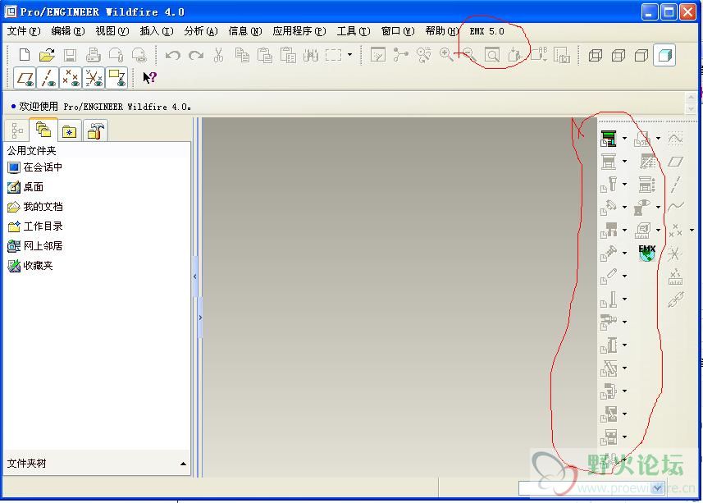
Task: Select the Wireframe display icon
Action: pyautogui.click(x=595, y=55)
